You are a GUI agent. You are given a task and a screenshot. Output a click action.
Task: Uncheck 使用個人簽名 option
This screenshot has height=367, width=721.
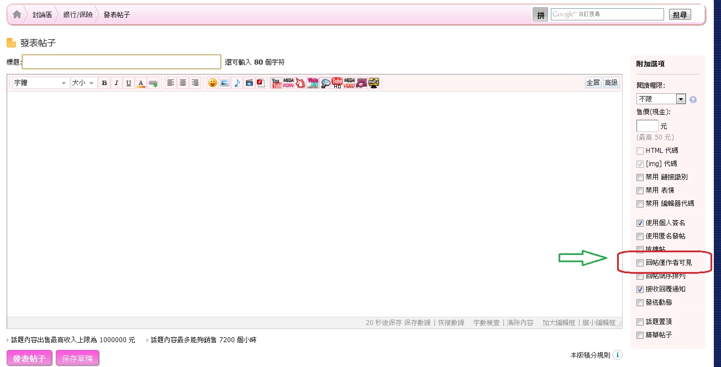click(x=640, y=223)
